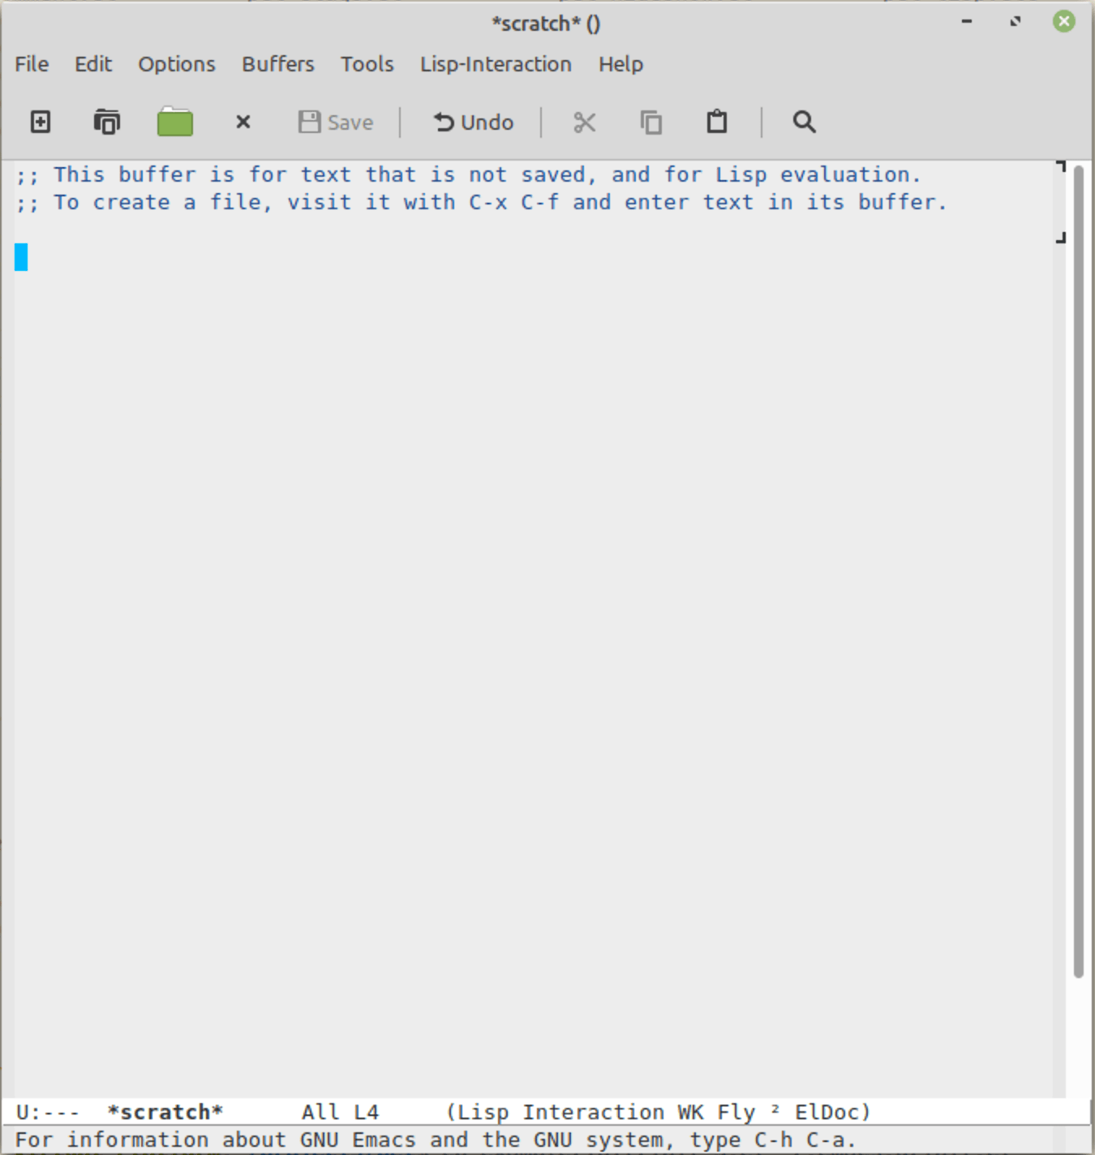Kill the buffer with the X toolbar icon
The height and width of the screenshot is (1155, 1095).
pos(243,122)
